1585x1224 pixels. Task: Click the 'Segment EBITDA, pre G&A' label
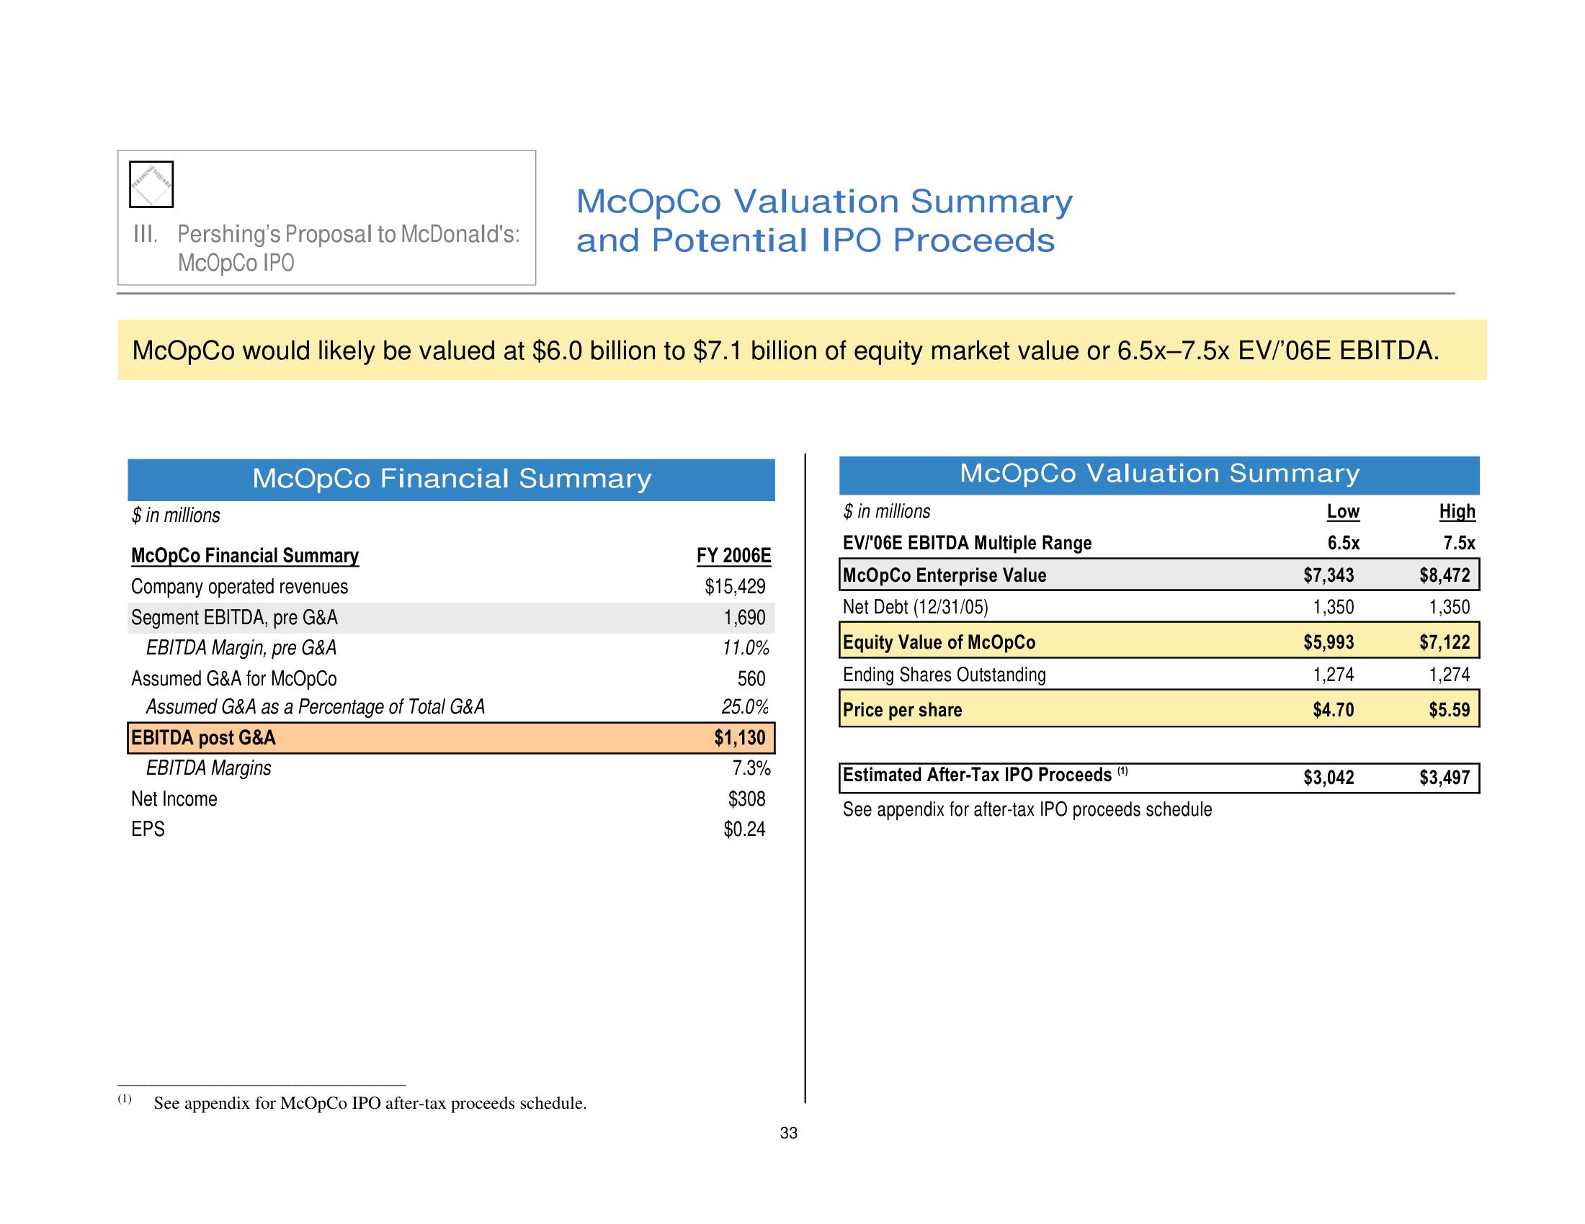234,618
